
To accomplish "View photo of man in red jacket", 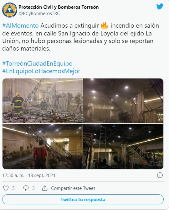I will point(43,147).
